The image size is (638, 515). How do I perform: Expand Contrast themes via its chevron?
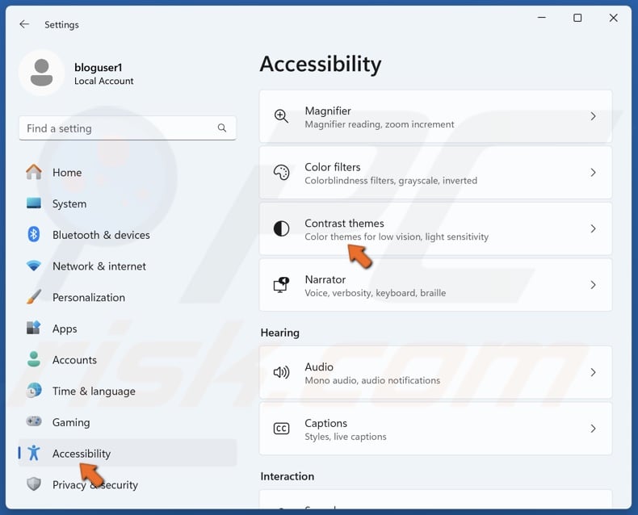[593, 228]
